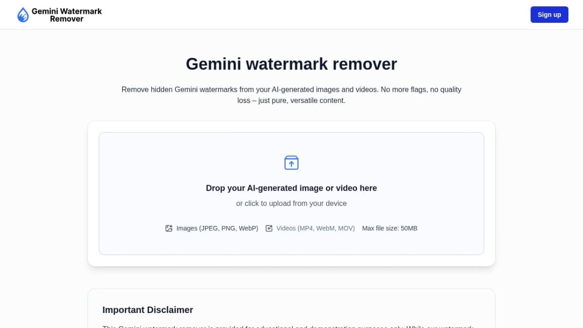Click the 'click to upload from your device' text
Image resolution: width=583 pixels, height=328 pixels.
291,203
